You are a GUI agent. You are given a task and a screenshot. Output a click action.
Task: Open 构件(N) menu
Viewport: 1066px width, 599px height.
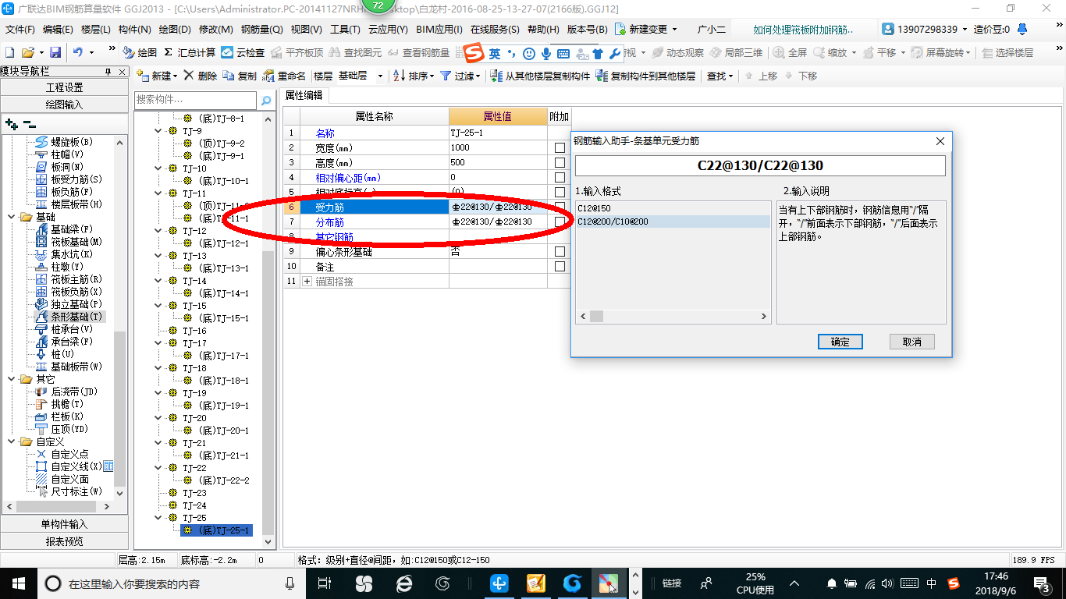pyautogui.click(x=134, y=30)
